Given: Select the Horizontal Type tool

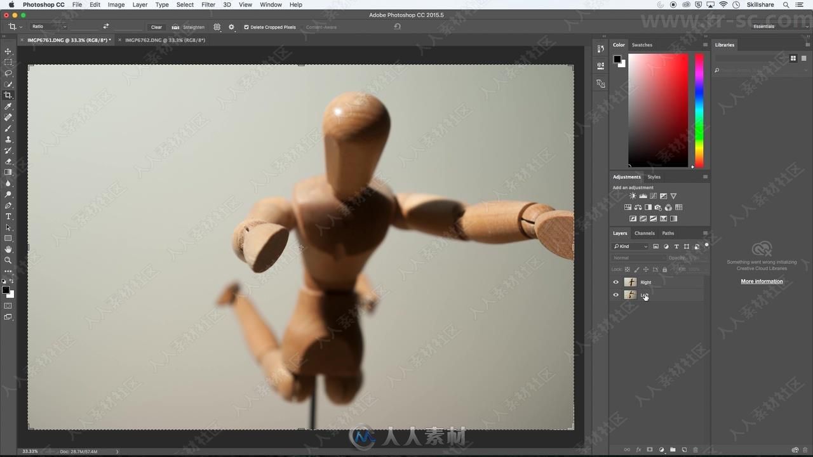Looking at the screenshot, I should [8, 216].
